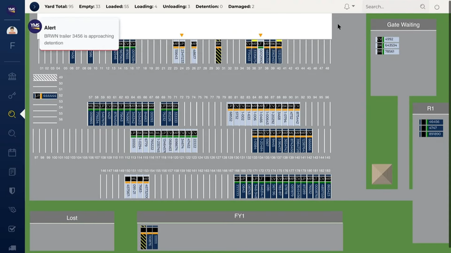Open the shield icon in the sidebar

coord(12,191)
